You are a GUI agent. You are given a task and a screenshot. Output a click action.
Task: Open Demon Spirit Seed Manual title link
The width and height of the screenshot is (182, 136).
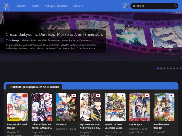17,126
